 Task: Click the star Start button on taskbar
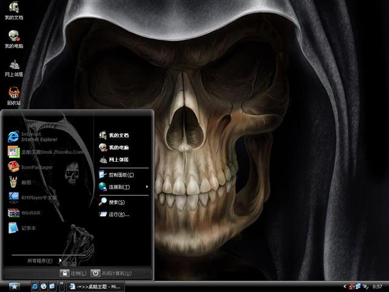[x=13, y=286]
